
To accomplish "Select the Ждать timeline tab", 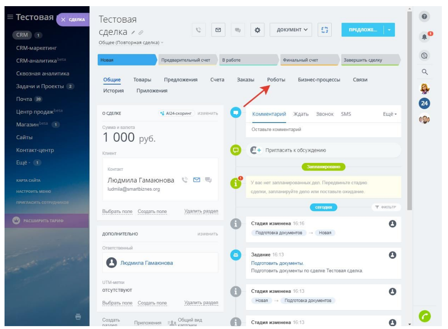I will (301, 114).
